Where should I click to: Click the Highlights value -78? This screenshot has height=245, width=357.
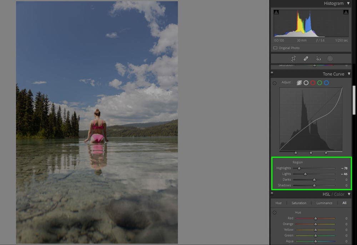tap(345, 168)
